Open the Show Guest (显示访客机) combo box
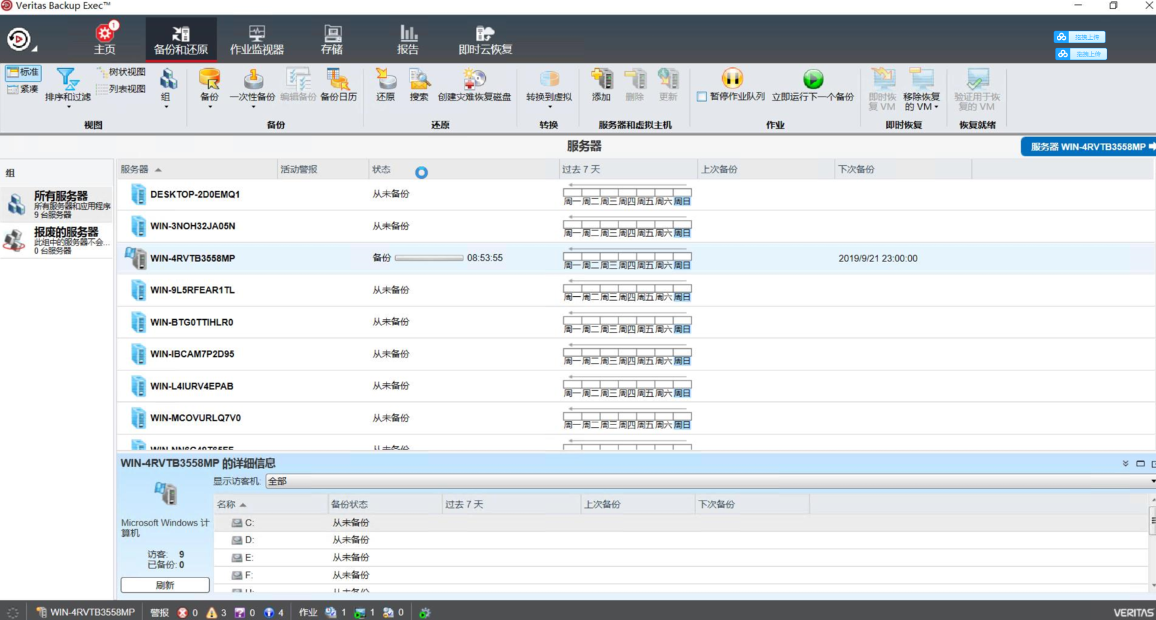This screenshot has width=1156, height=620. 710,481
